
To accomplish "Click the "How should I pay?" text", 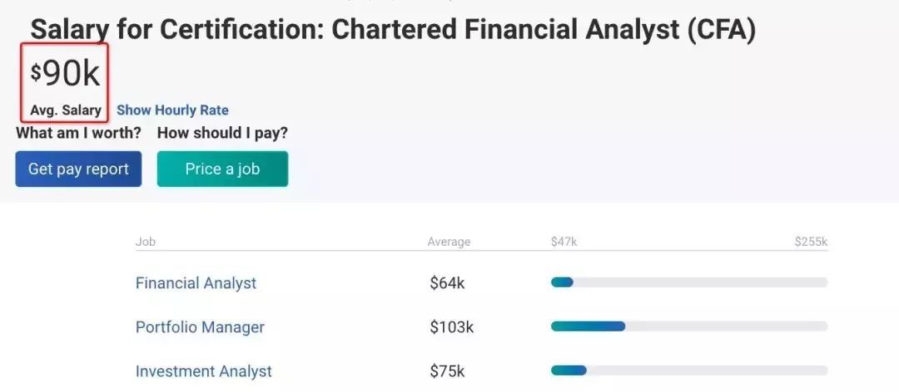I will tap(222, 133).
